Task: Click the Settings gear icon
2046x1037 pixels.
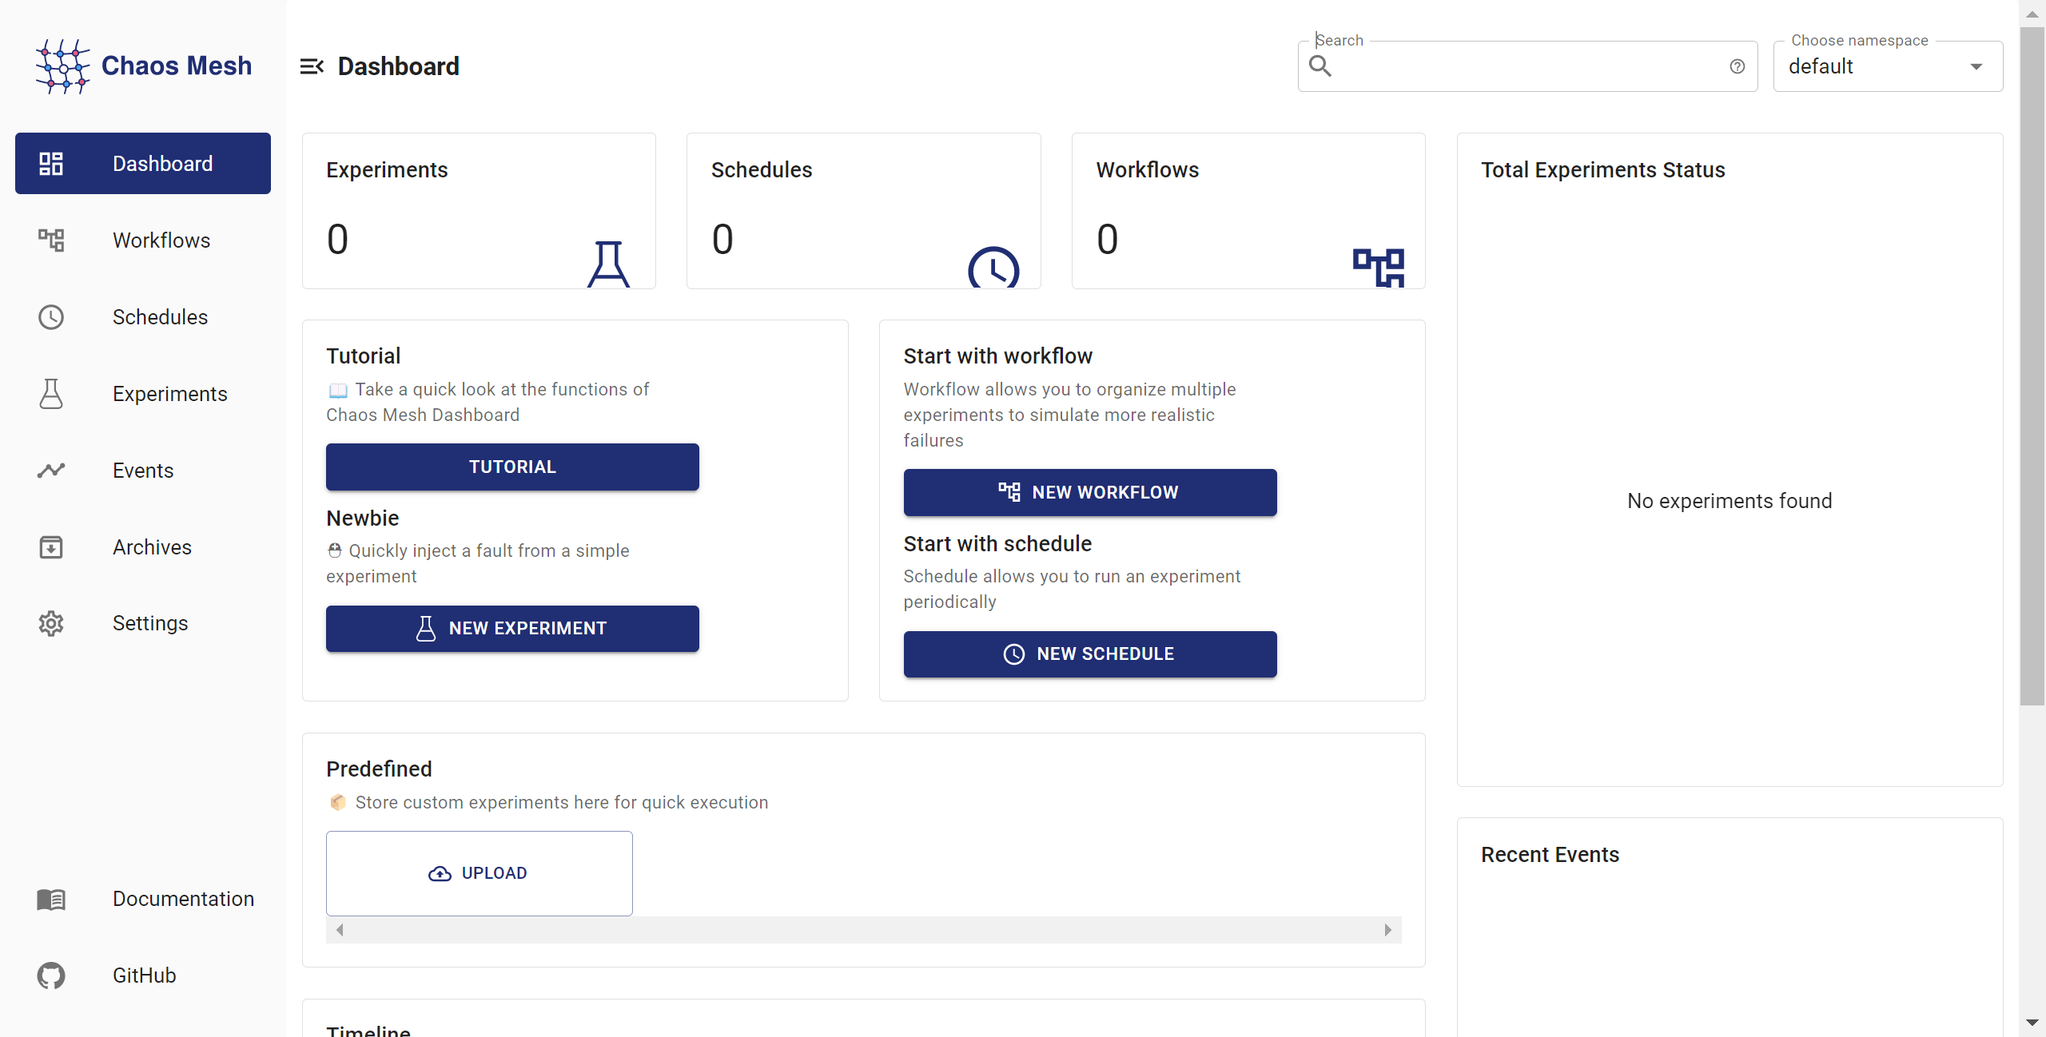Action: pyautogui.click(x=51, y=623)
